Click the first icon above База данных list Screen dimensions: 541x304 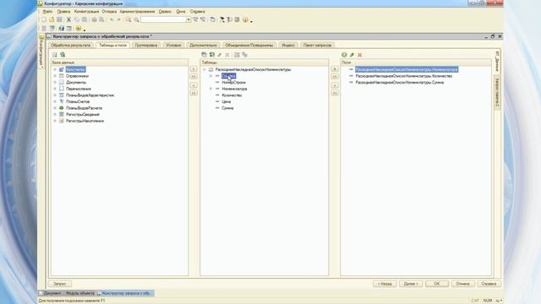(x=54, y=55)
